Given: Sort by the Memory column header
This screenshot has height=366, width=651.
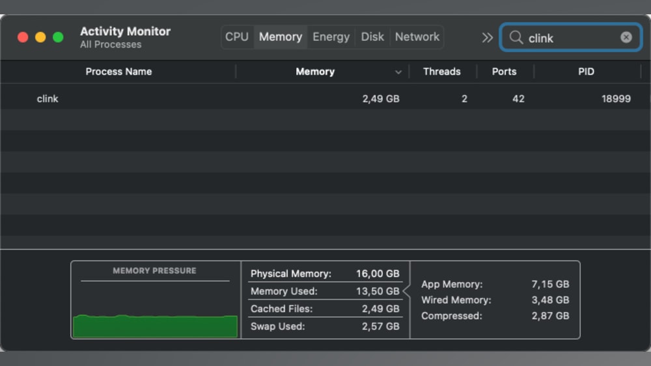Looking at the screenshot, I should pos(314,72).
